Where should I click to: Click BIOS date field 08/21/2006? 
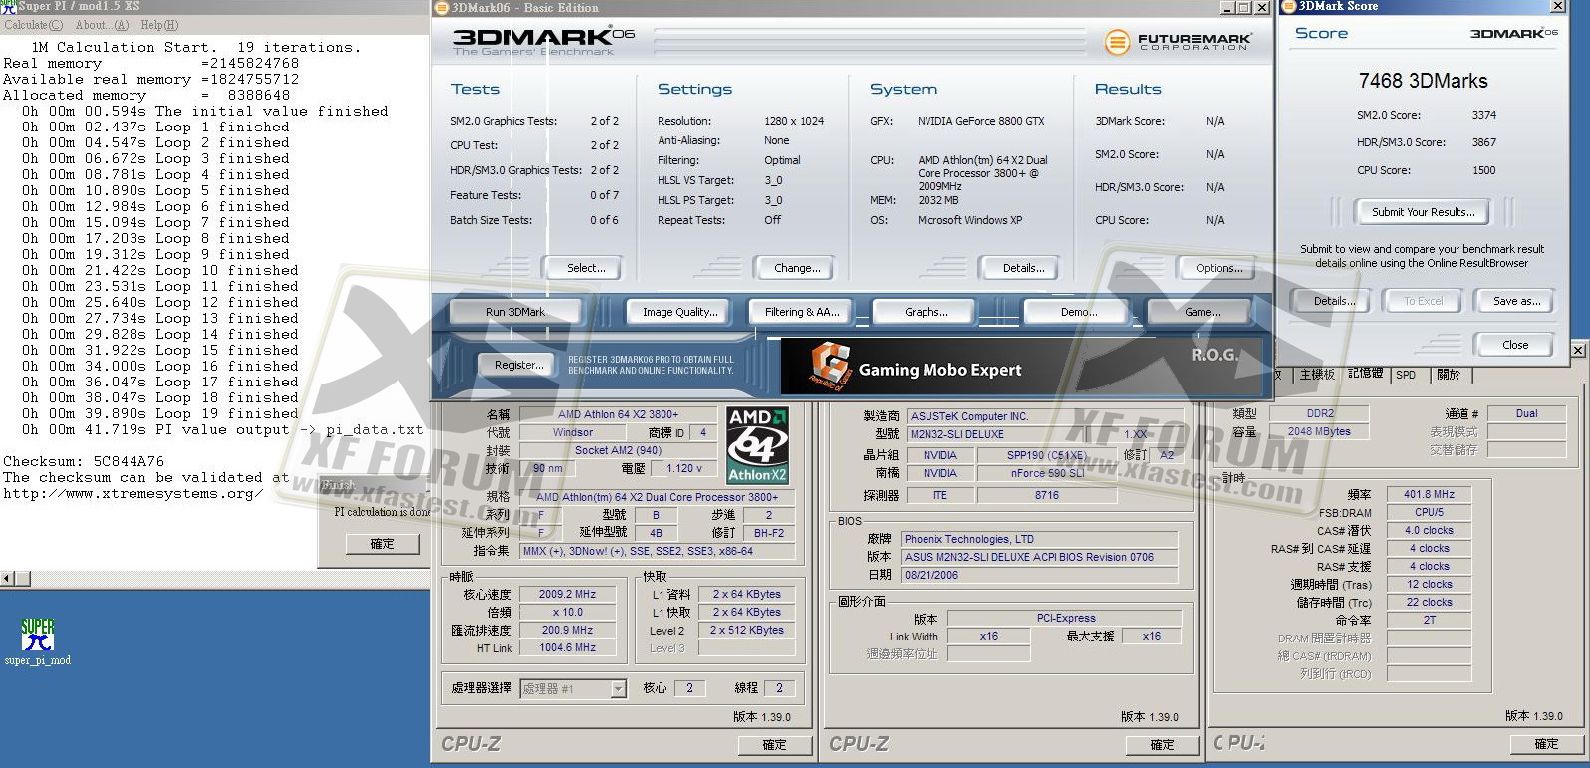point(1040,576)
